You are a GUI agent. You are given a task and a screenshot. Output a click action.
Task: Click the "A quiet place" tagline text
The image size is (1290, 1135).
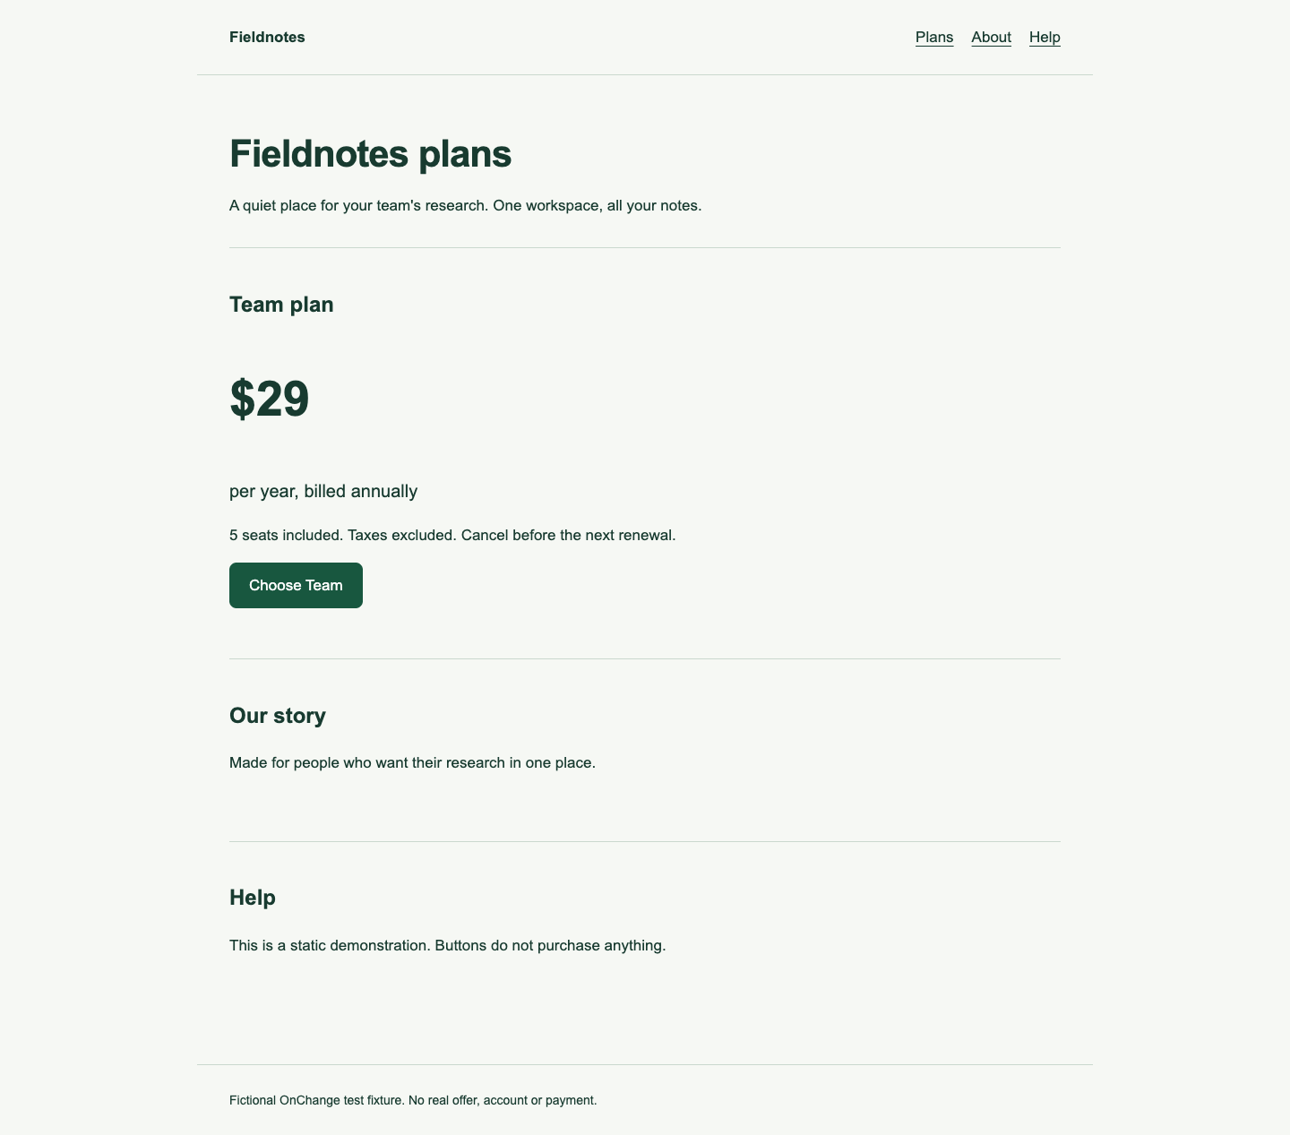pos(358,205)
